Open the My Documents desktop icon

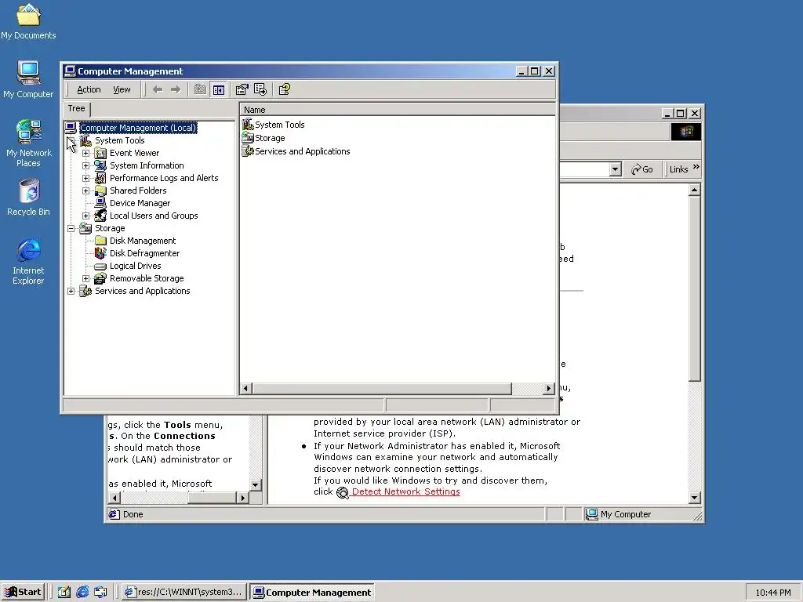(x=28, y=15)
